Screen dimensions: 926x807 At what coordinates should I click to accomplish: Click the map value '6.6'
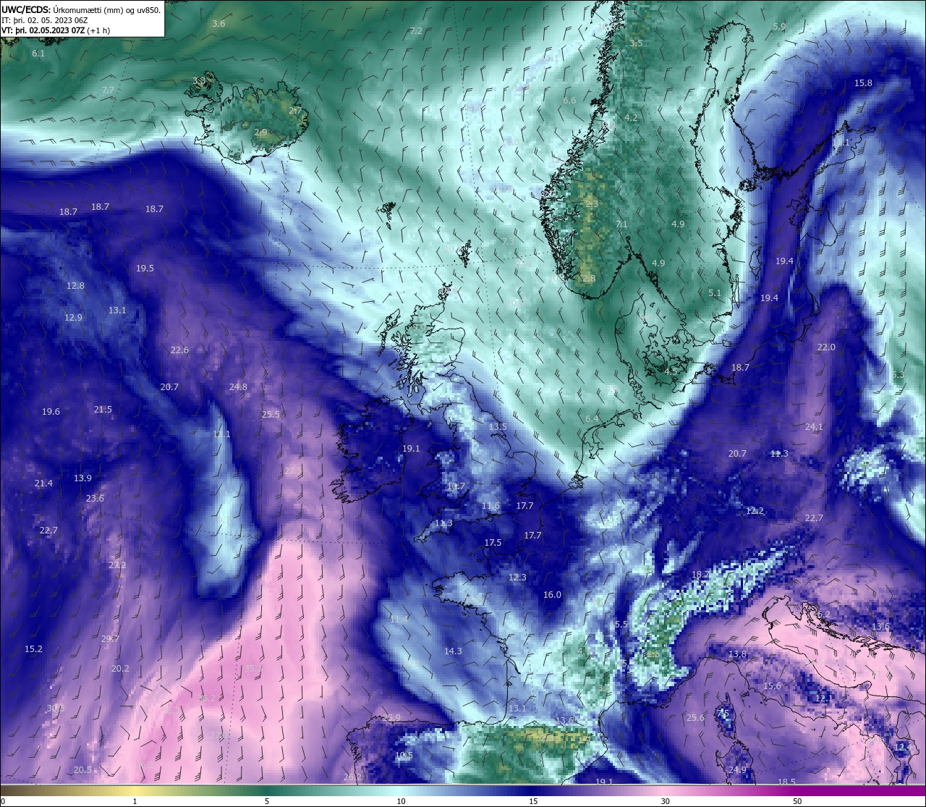(569, 101)
